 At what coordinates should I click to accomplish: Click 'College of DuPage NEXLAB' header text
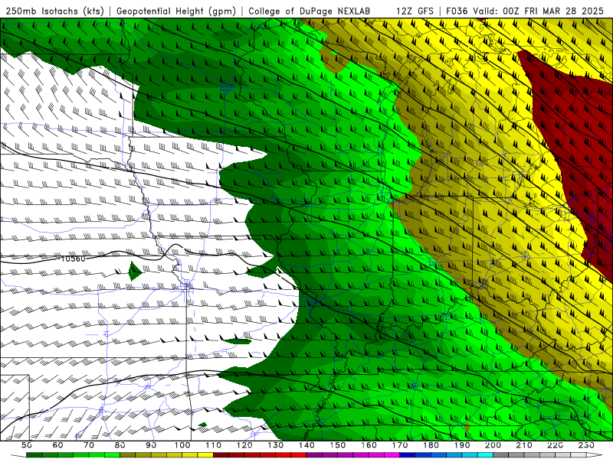pyautogui.click(x=310, y=11)
